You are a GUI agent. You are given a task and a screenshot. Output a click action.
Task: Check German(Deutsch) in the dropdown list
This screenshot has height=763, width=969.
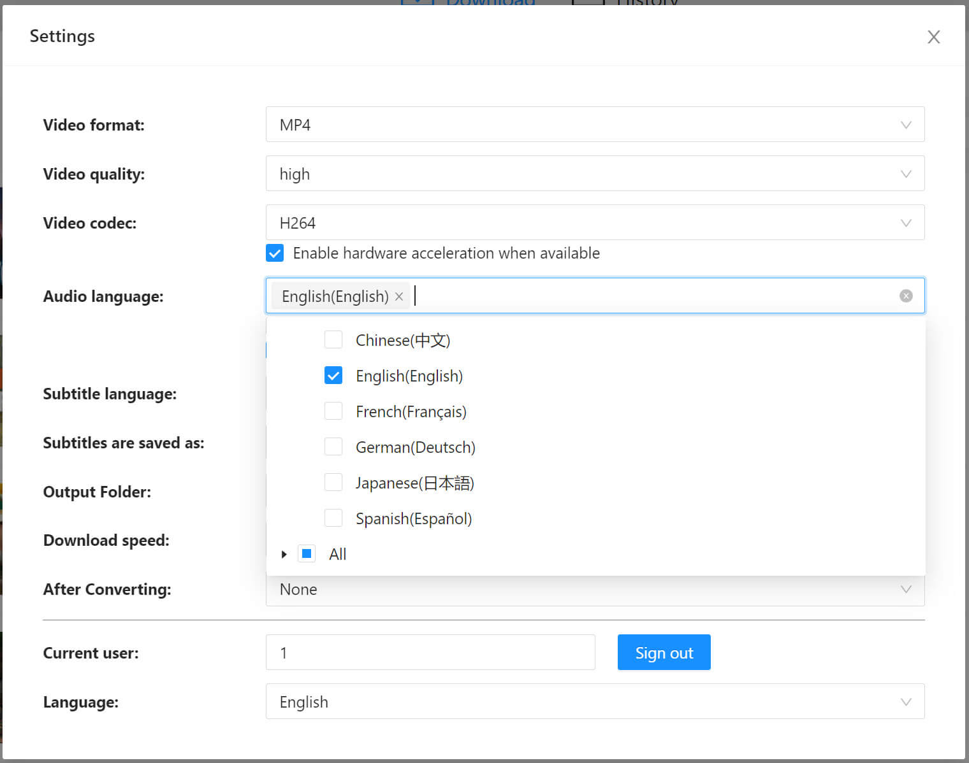333,446
